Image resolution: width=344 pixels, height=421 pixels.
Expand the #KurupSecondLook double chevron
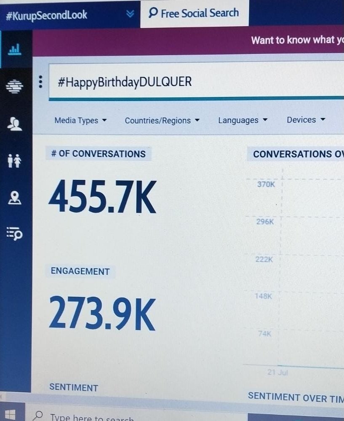point(130,13)
